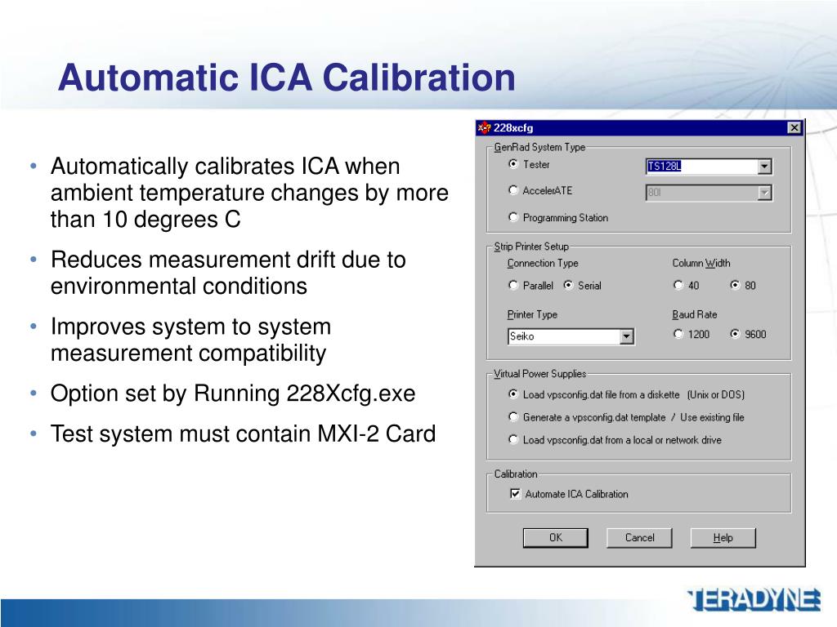Click the Baud Rate label

(x=695, y=314)
